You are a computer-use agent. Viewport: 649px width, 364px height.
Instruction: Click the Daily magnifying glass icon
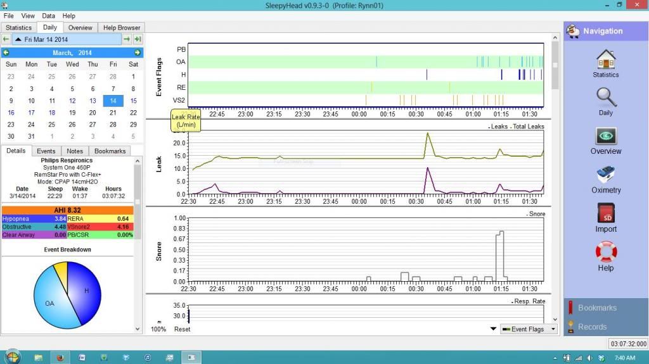click(605, 101)
